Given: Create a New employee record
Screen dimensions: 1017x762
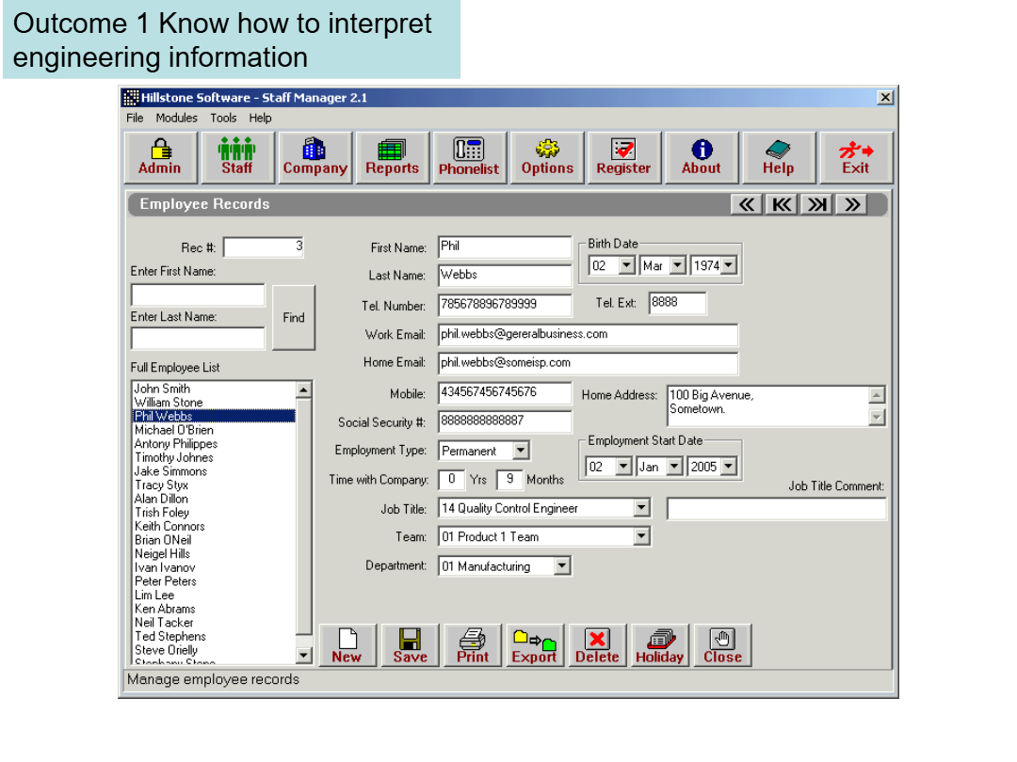Looking at the screenshot, I should (347, 645).
